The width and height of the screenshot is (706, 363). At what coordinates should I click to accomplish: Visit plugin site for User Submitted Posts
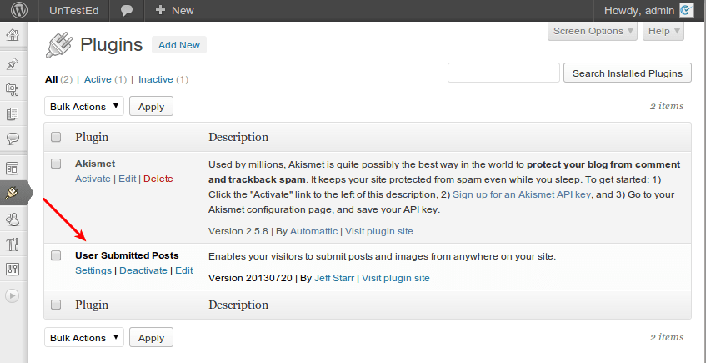(396, 278)
